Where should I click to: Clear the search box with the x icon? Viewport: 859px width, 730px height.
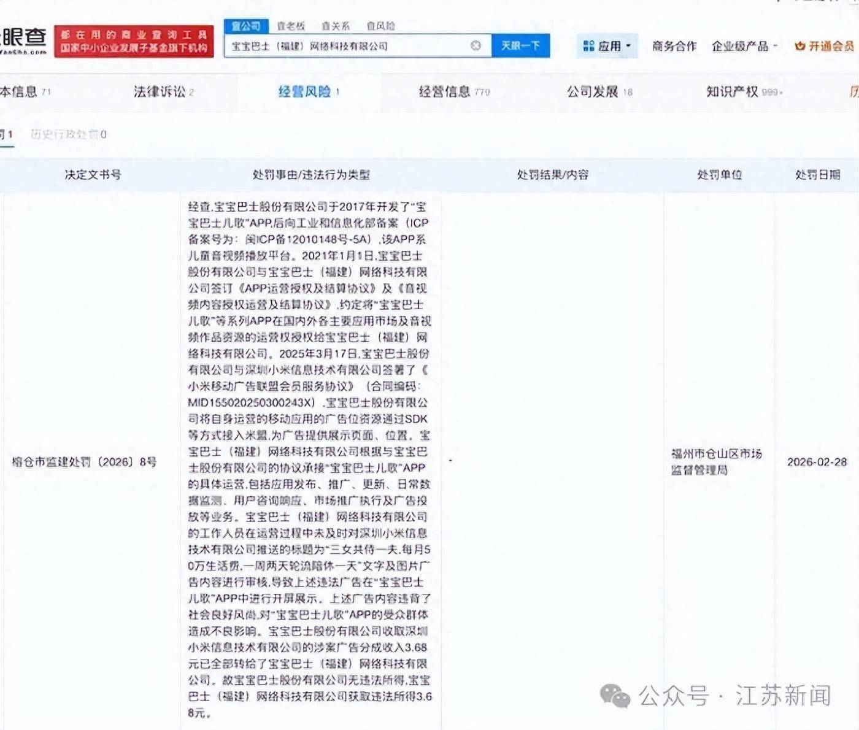click(x=476, y=45)
